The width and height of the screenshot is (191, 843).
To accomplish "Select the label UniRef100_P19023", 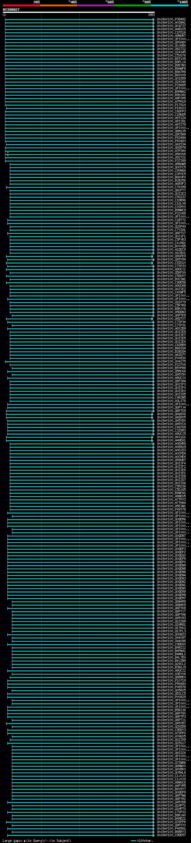I will (171, 108).
